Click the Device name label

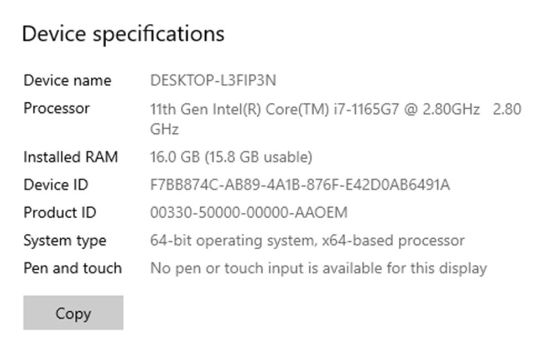pyautogui.click(x=67, y=81)
